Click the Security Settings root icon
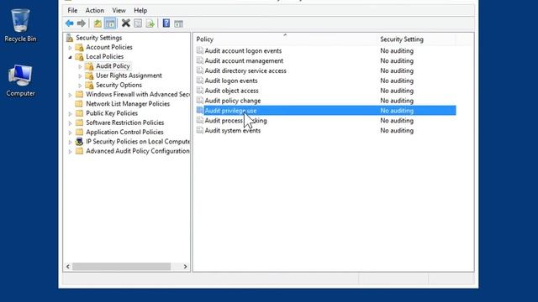This screenshot has width=538, height=302. (x=70, y=38)
